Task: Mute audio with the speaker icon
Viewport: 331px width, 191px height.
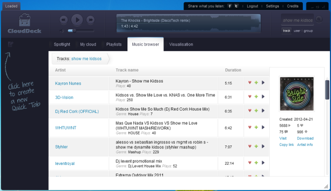Action: coord(62,31)
